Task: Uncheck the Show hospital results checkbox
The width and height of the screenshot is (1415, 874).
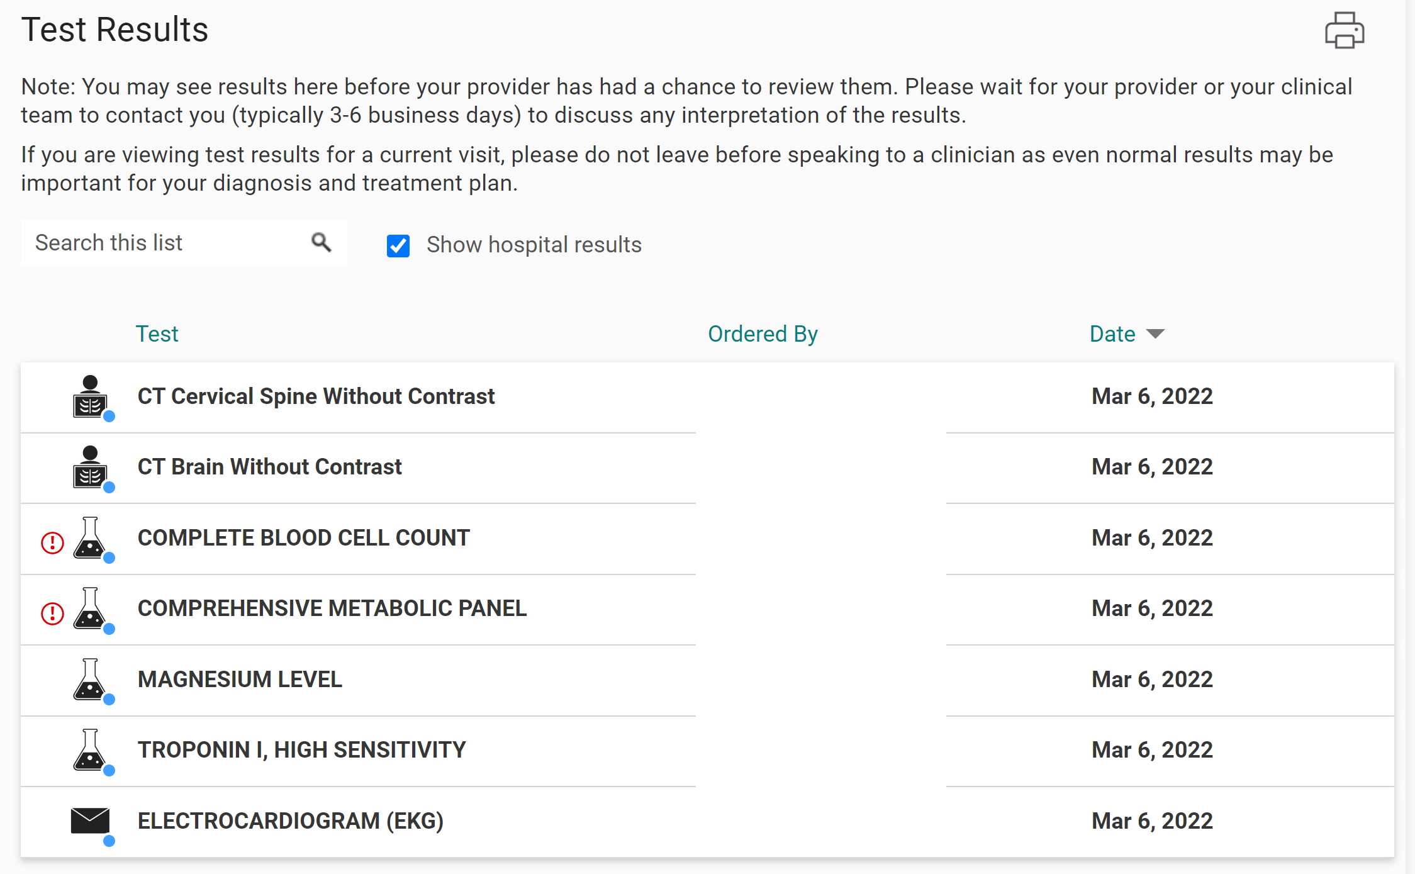Action: [x=398, y=245]
